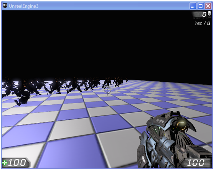
Task: Click the health value 100 next to cross
Action: [17, 162]
